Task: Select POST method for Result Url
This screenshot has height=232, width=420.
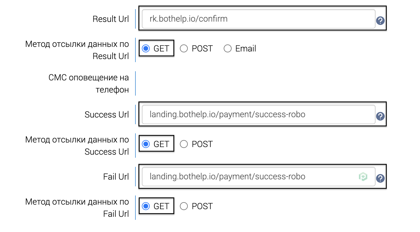Action: 184,49
